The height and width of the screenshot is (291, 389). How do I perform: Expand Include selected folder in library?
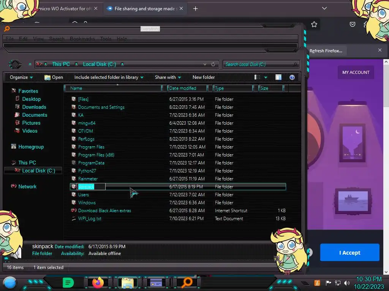point(109,77)
